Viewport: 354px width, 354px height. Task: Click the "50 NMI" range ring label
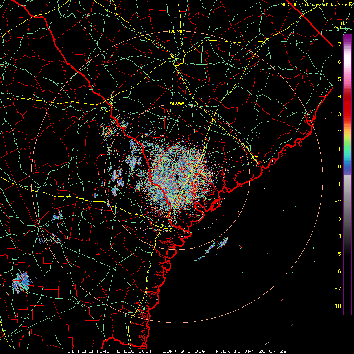click(177, 104)
